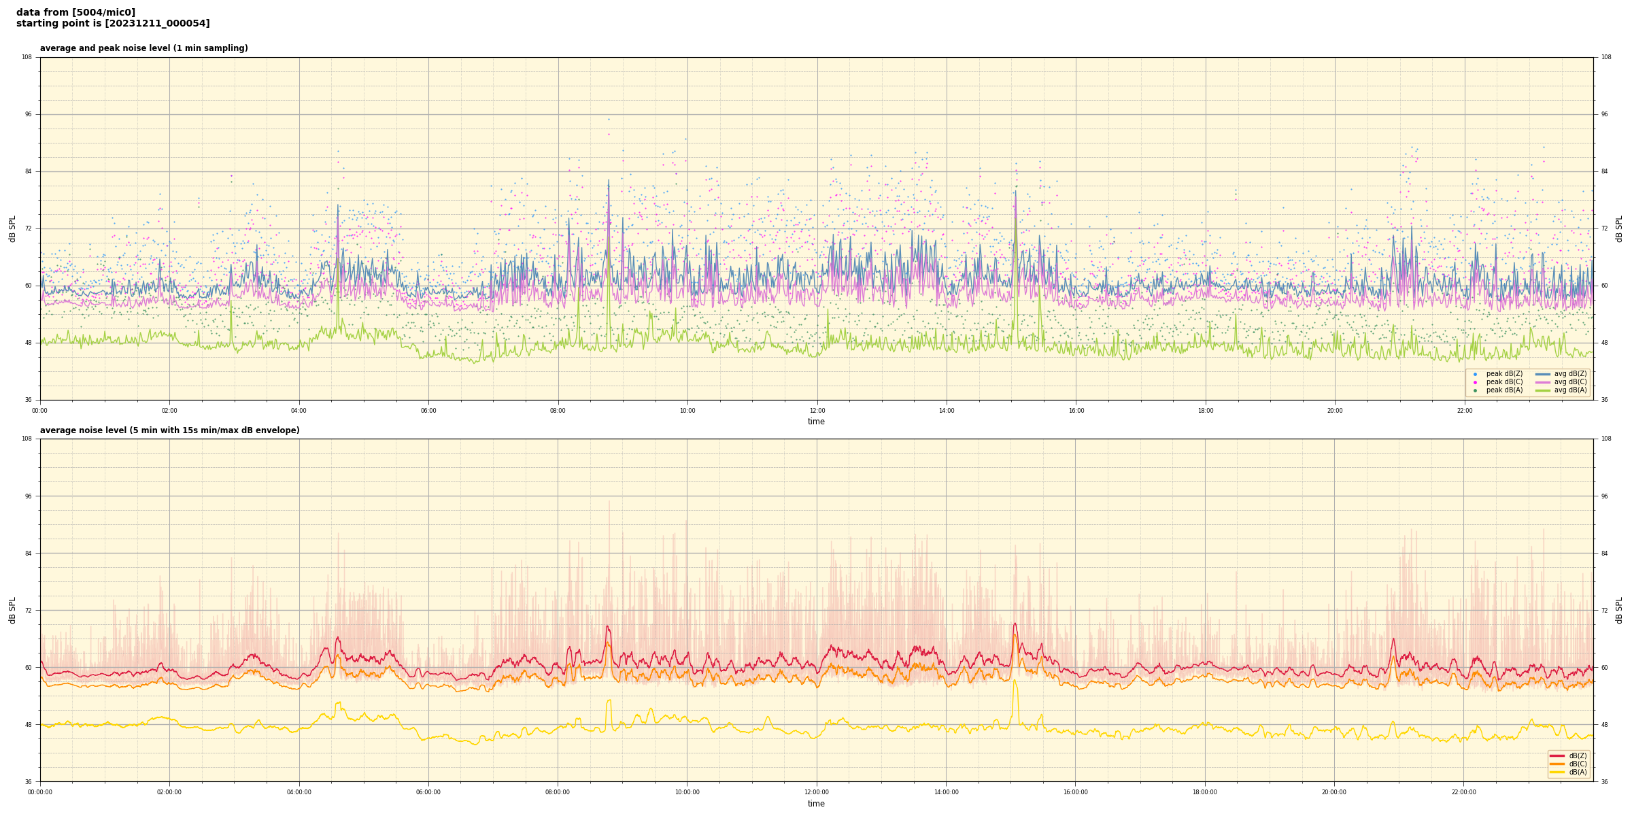Click the 'time' x-axis label under top chart
Image resolution: width=1632 pixels, height=816 pixels.
tap(816, 422)
